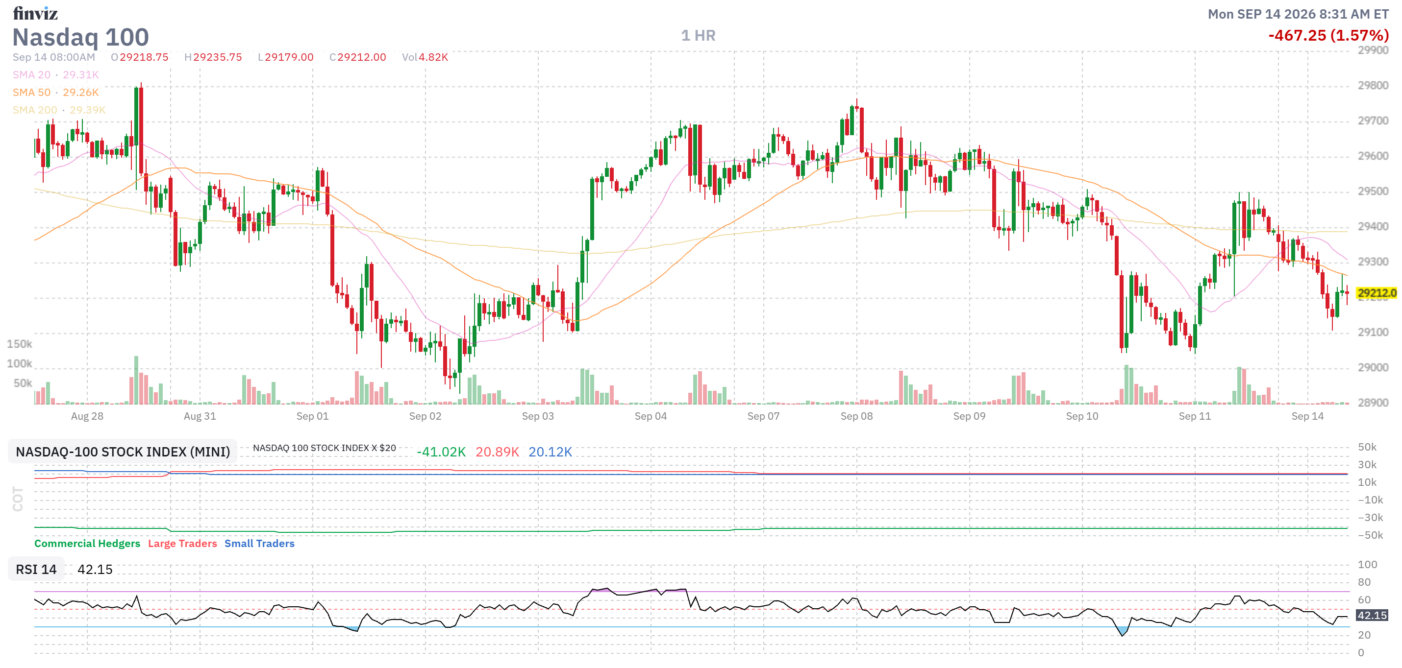Click the red 20.89K COT value

pos(498,452)
